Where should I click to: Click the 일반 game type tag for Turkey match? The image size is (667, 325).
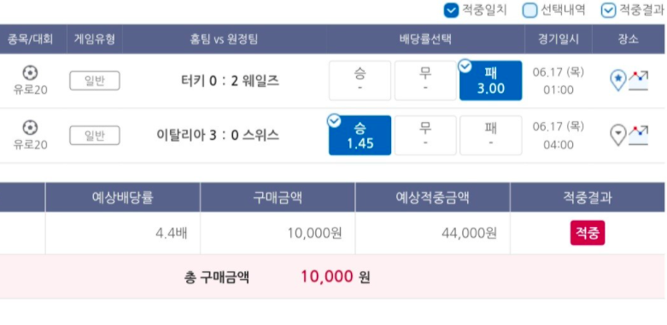coord(95,81)
